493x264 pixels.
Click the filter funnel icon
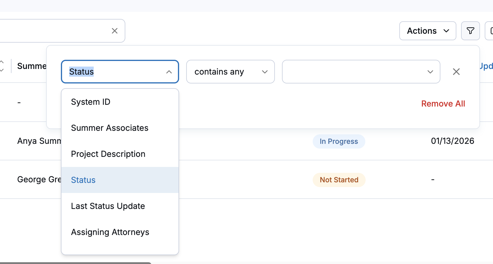470,31
